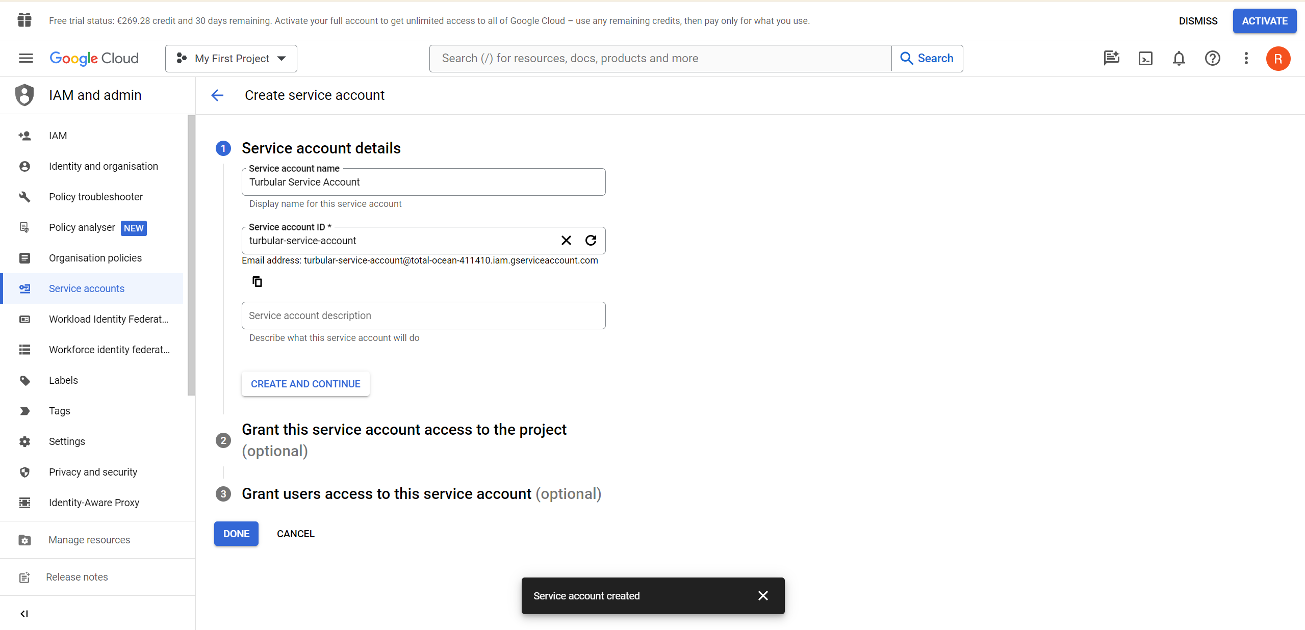Click IAM in the left sidebar menu

[58, 136]
